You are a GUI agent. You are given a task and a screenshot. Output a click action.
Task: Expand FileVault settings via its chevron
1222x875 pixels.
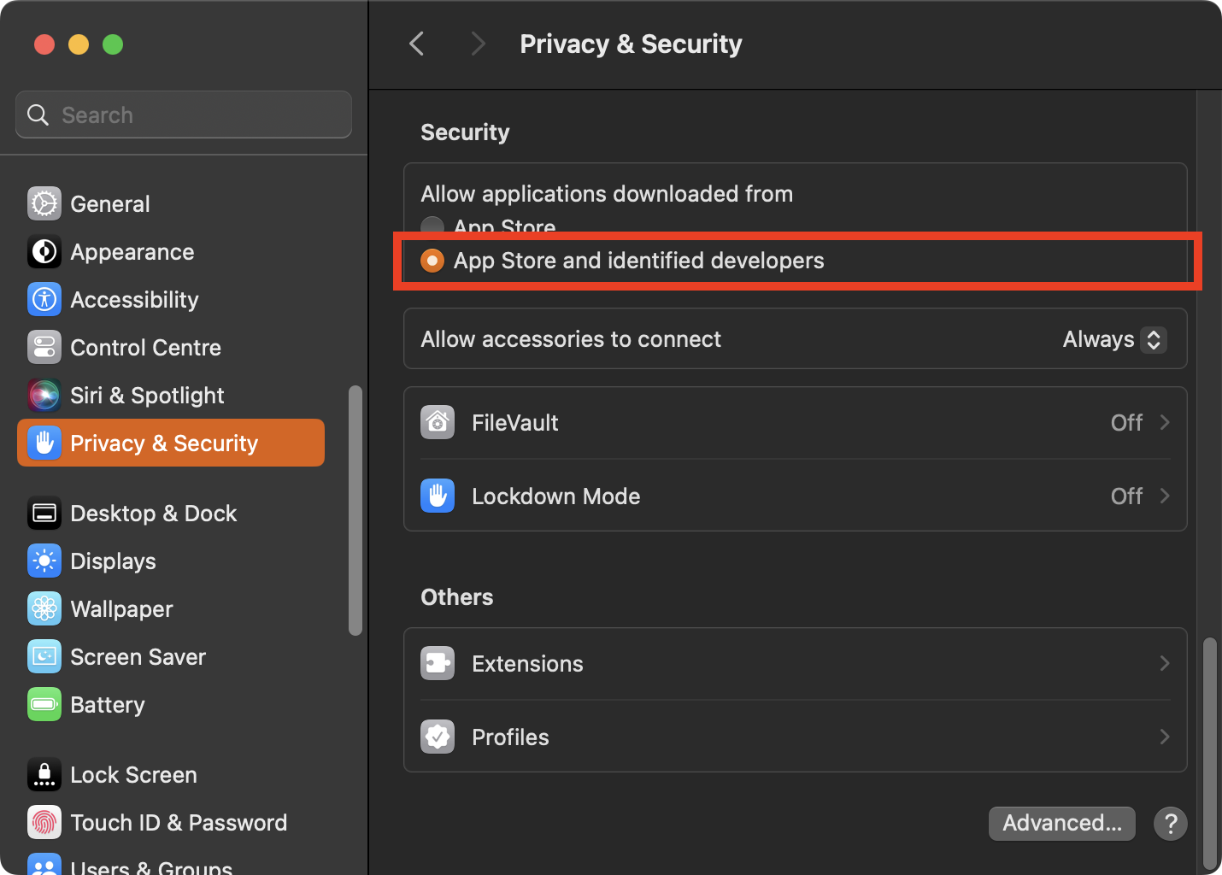[1165, 422]
